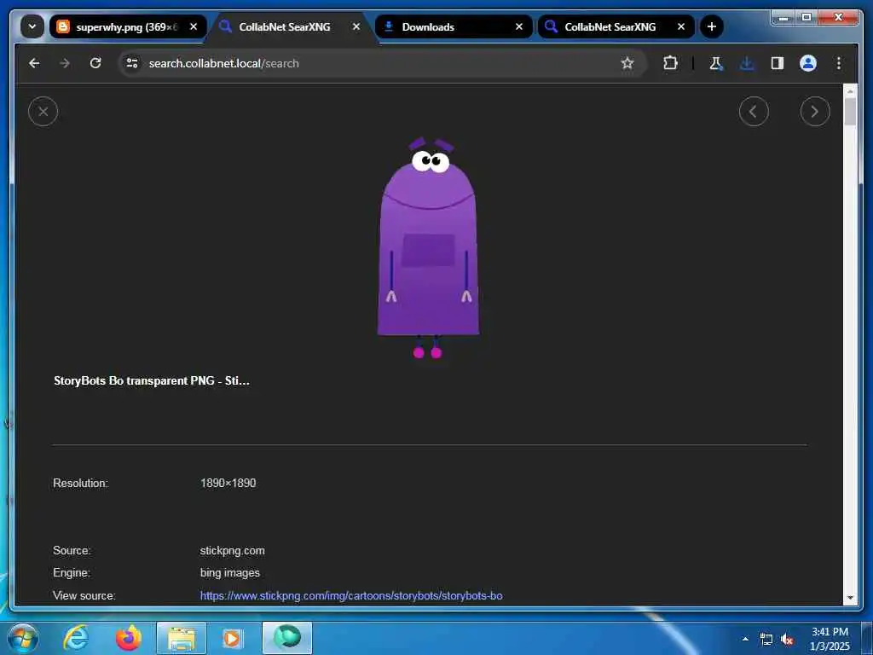
Task: Open a new browser tab
Action: 712,26
